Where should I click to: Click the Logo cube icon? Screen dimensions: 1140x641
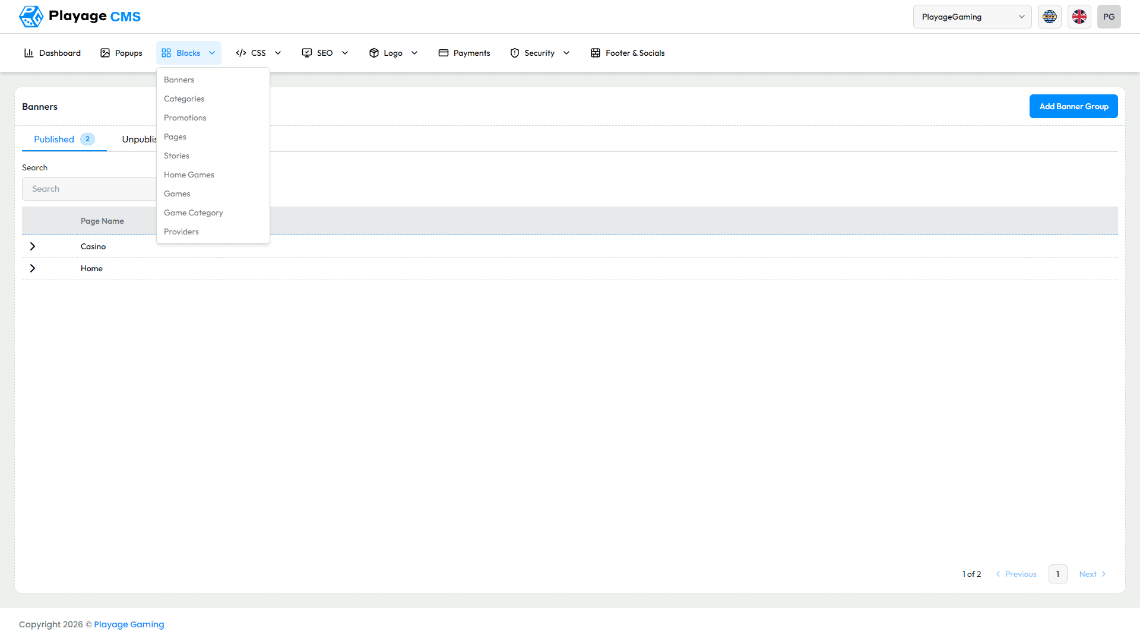374,53
